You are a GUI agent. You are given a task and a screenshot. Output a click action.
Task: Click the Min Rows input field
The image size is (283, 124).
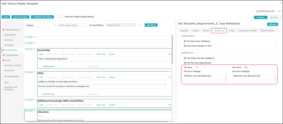[x=201, y=67]
